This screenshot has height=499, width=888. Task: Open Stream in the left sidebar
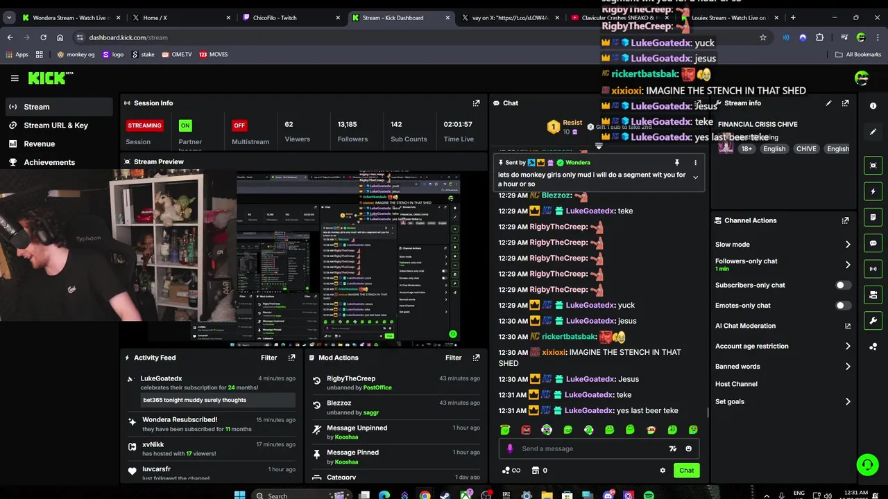[59, 107]
